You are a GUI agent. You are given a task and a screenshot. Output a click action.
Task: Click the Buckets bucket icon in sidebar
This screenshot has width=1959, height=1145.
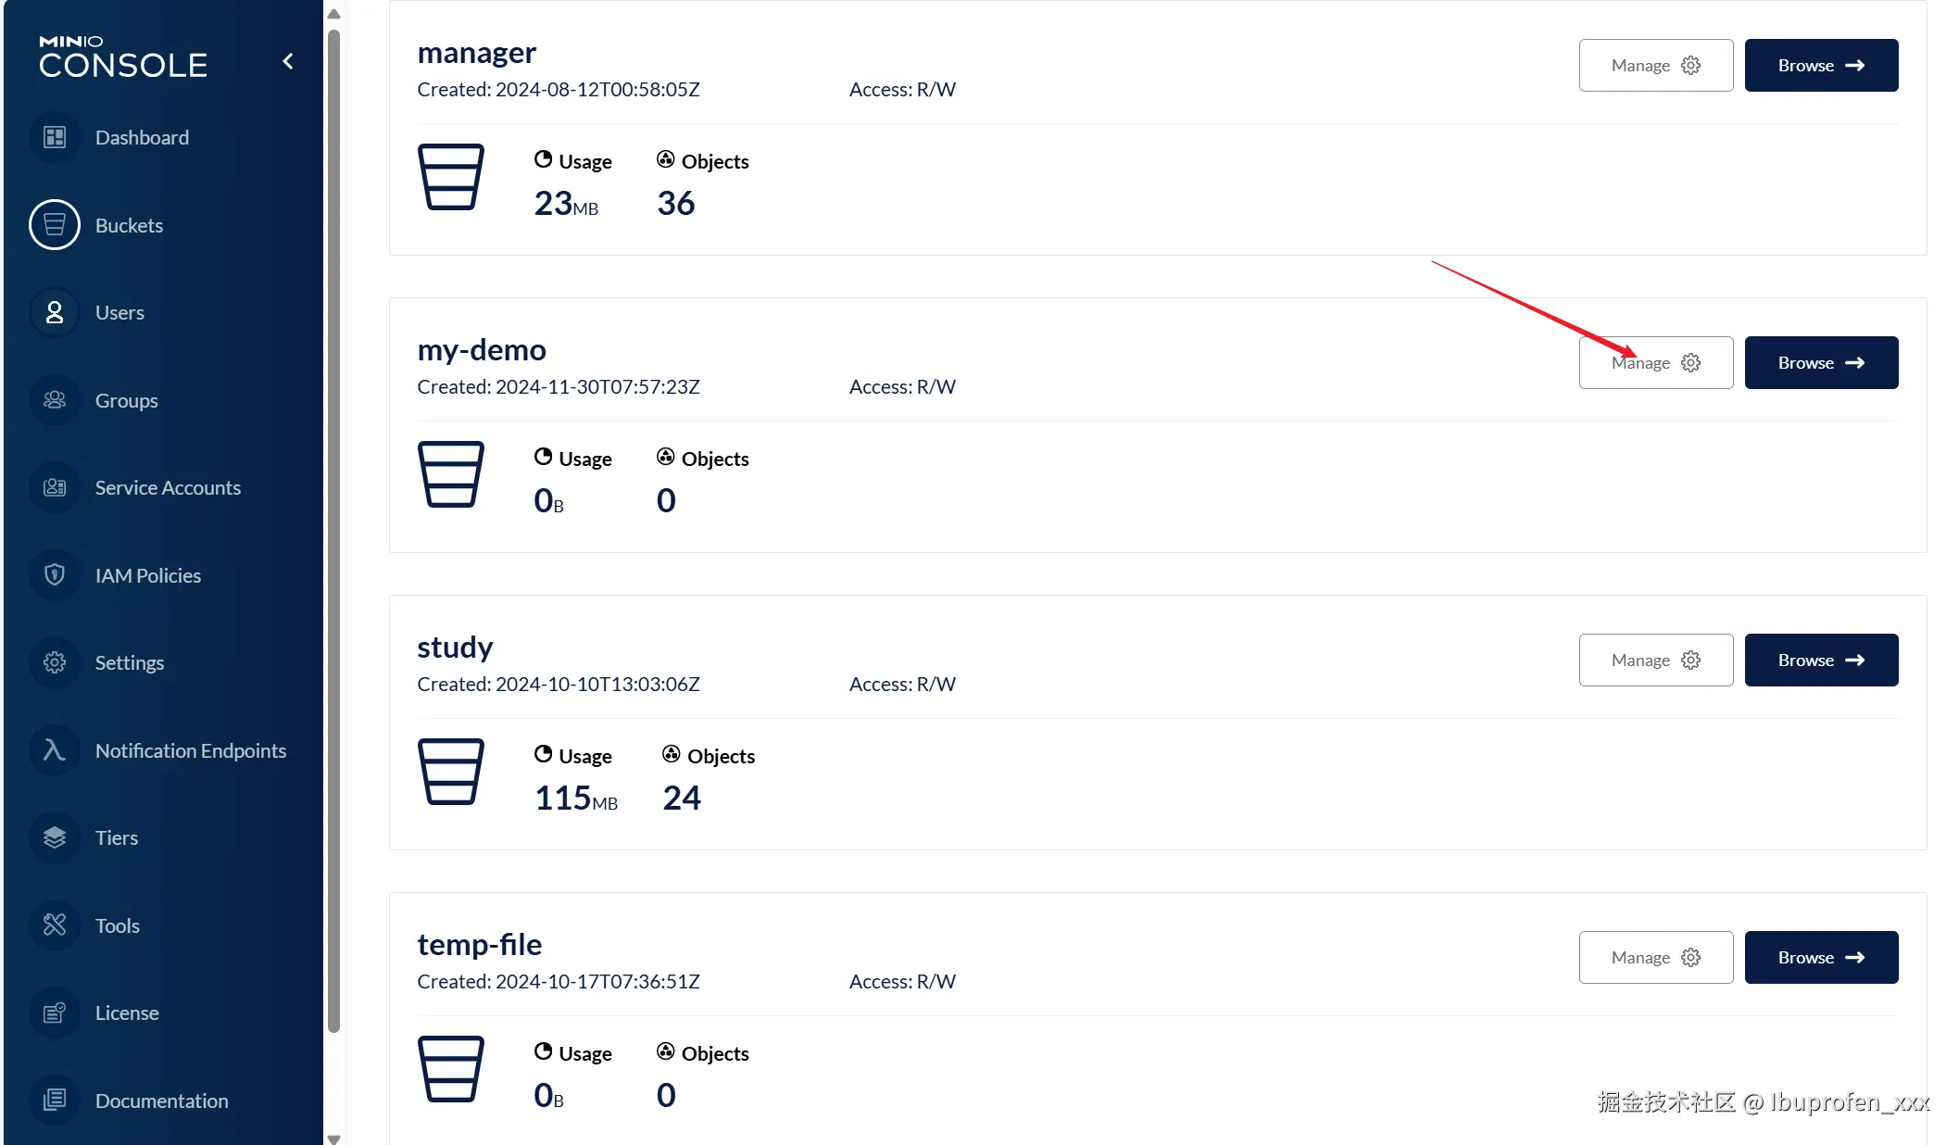point(55,225)
